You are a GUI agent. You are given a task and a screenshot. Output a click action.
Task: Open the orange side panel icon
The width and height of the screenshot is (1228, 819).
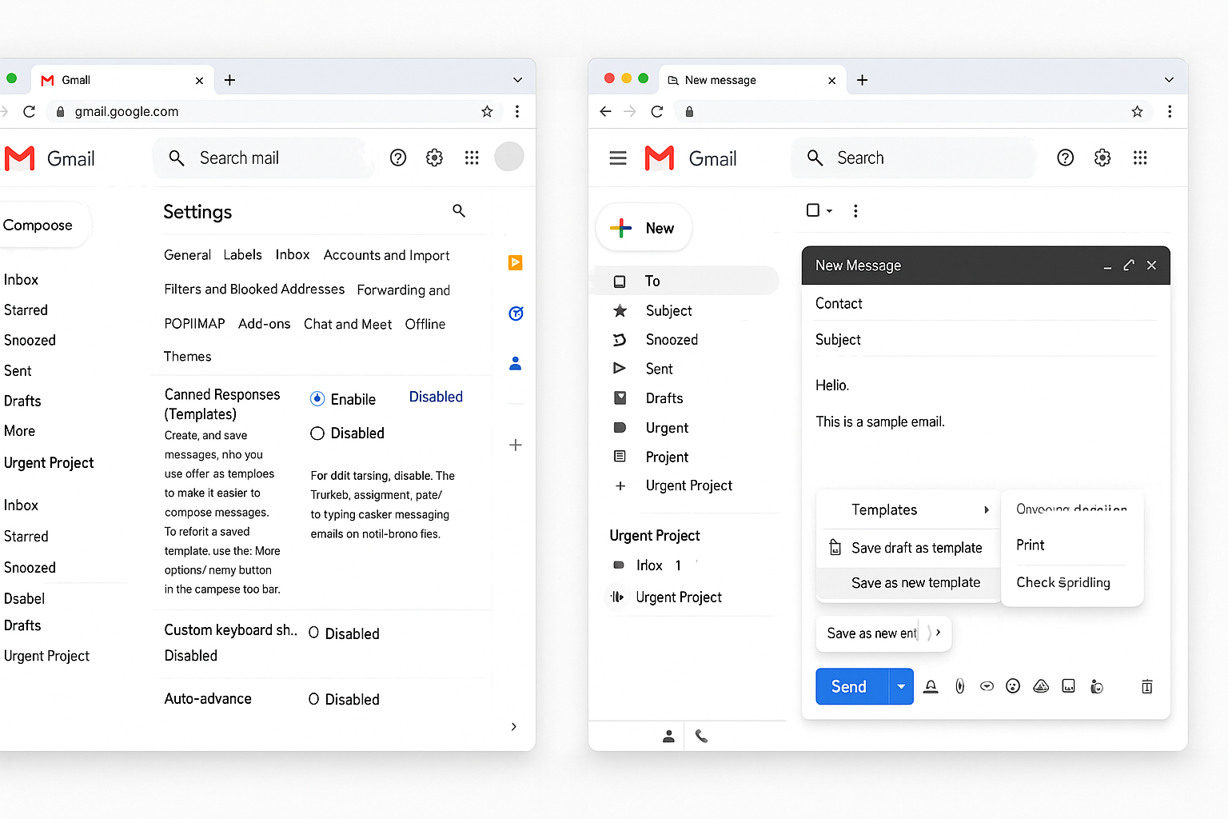(x=516, y=262)
